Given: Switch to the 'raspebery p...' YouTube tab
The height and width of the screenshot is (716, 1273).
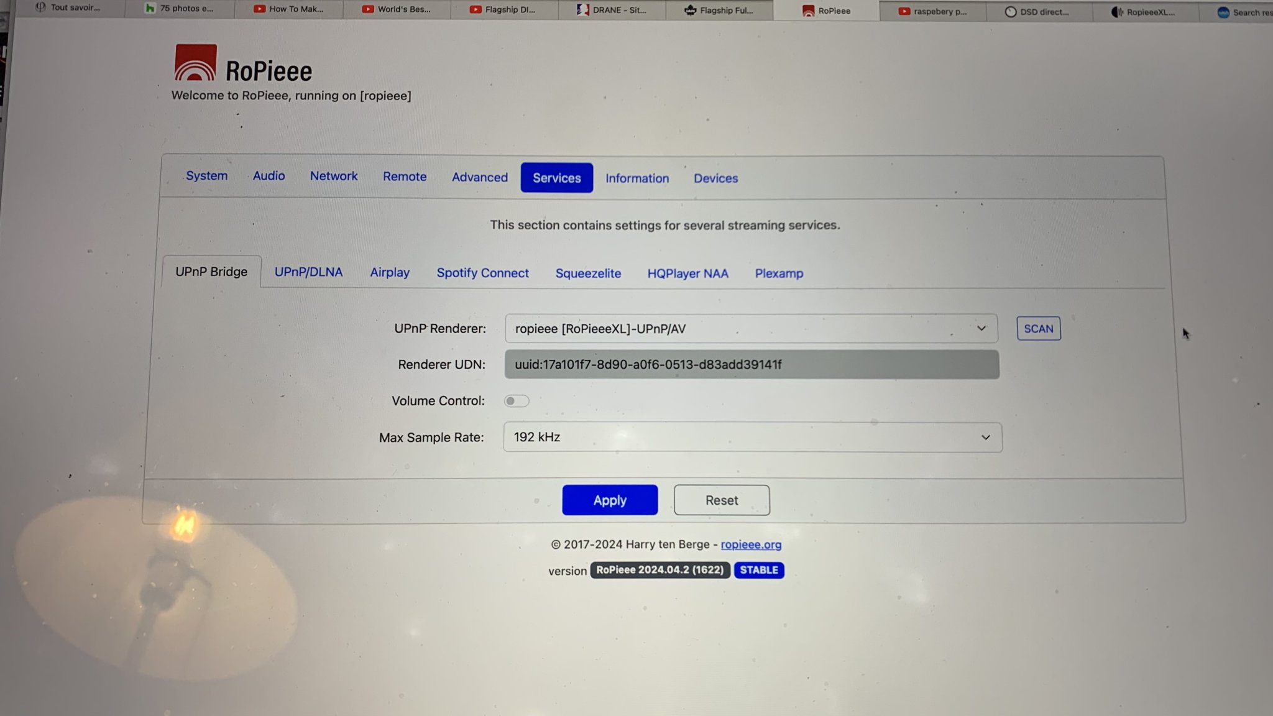Looking at the screenshot, I should point(933,11).
